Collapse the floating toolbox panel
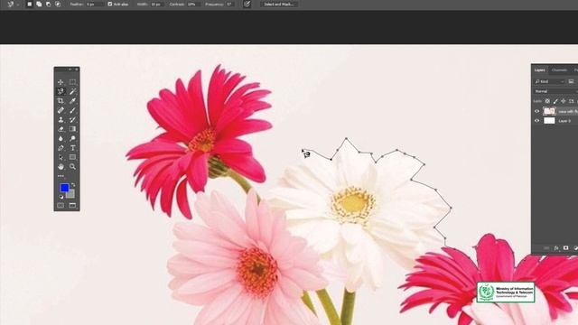This screenshot has width=578, height=325. (x=70, y=69)
